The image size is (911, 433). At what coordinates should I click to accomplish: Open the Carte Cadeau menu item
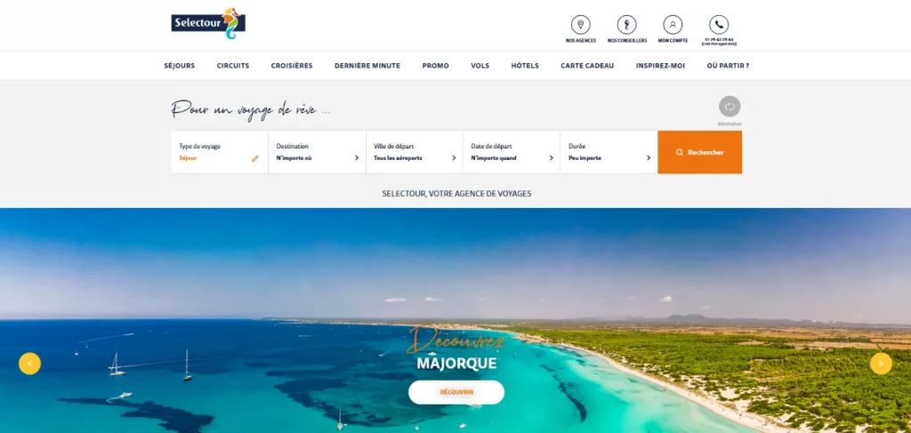[x=587, y=66]
